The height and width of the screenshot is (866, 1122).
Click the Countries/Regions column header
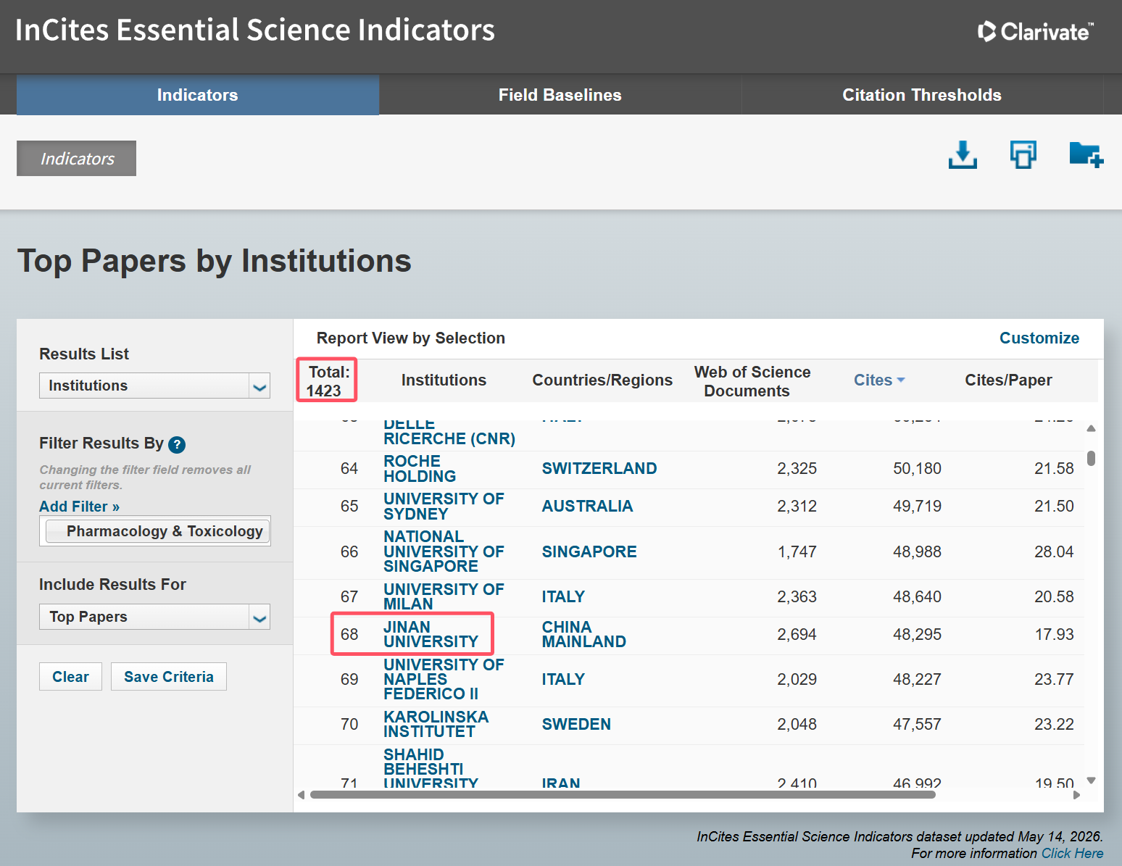(x=602, y=380)
